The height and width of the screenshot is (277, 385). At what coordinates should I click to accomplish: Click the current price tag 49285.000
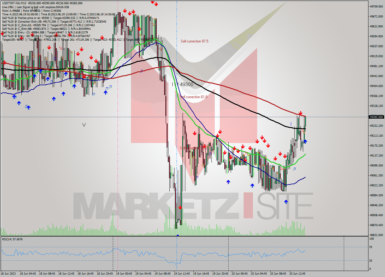(376, 117)
